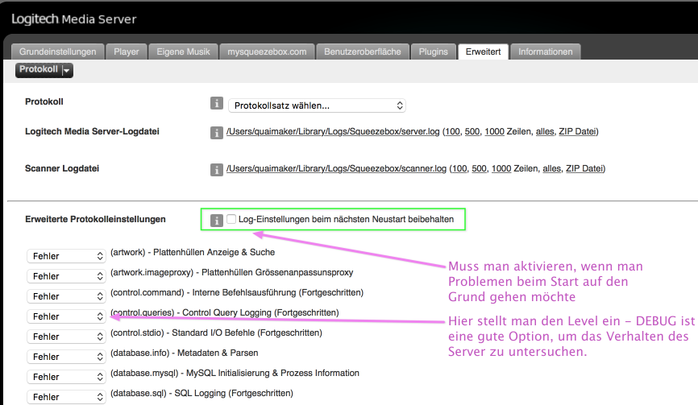Open the Plugins tab
This screenshot has width=698, height=405.
(x=433, y=52)
